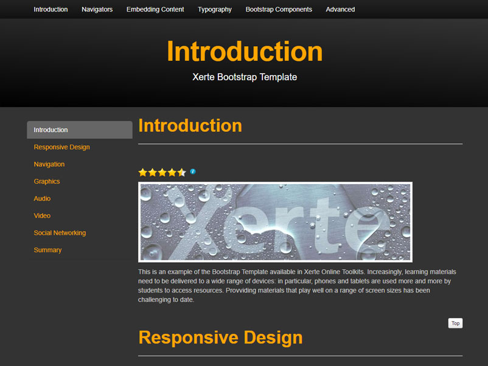This screenshot has height=366, width=488.
Task: Click Introduction in the top navigation bar
Action: (x=51, y=9)
